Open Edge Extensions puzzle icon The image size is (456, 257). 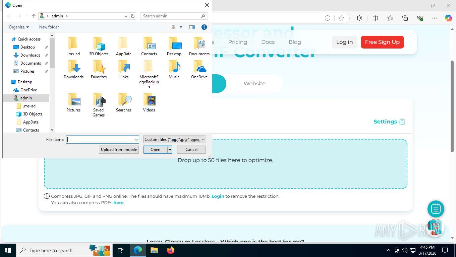click(x=359, y=18)
